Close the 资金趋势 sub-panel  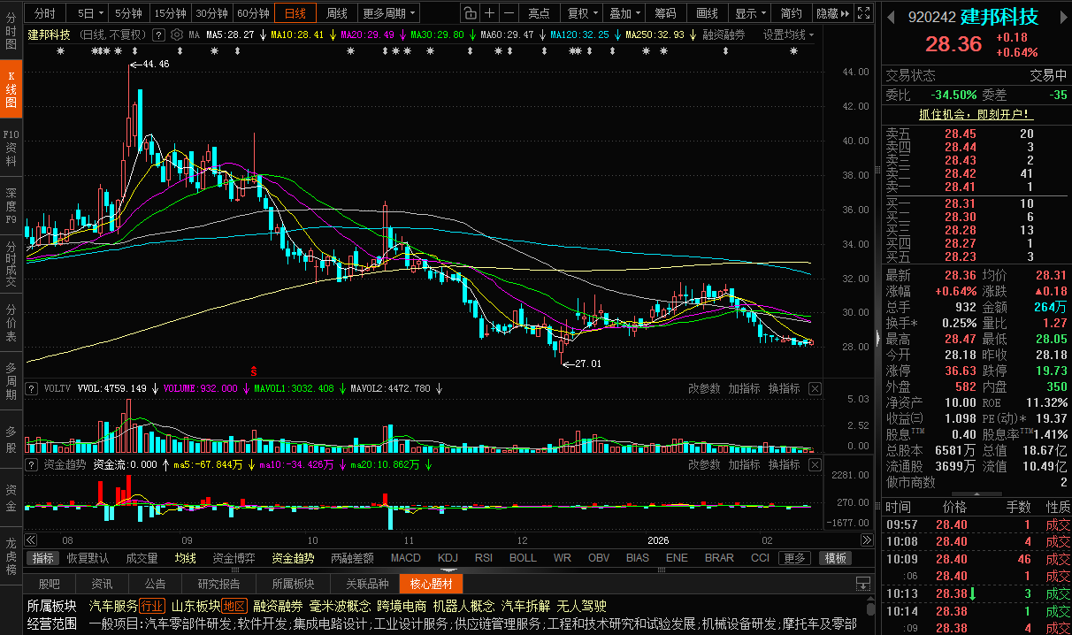[815, 464]
